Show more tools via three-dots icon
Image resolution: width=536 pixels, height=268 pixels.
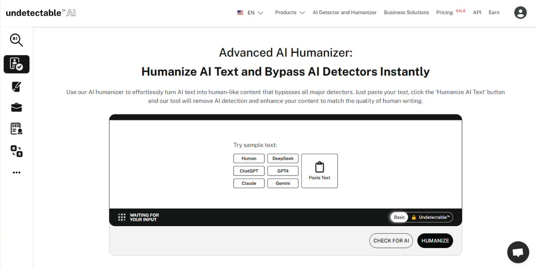tap(17, 173)
